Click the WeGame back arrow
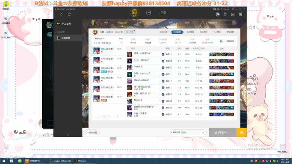The image size is (292, 164). coord(61,14)
